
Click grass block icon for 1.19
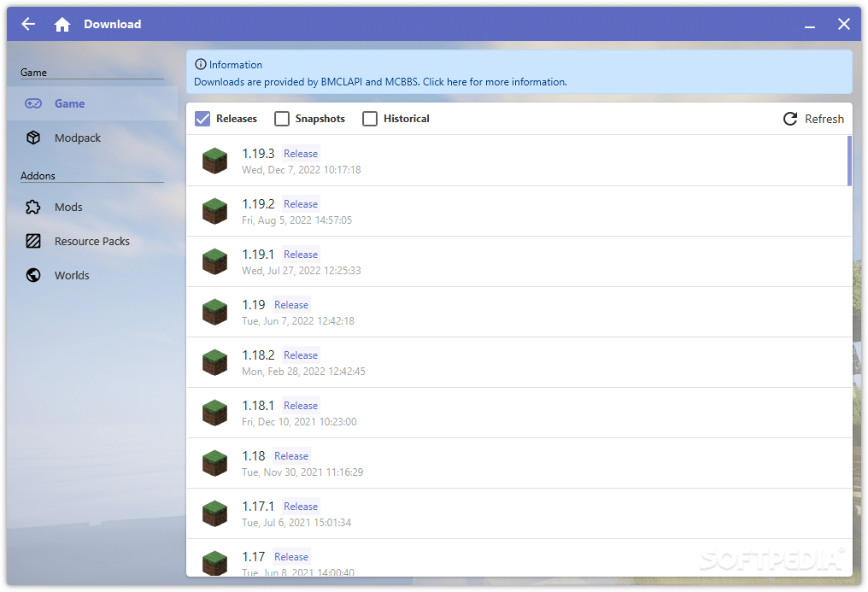214,312
